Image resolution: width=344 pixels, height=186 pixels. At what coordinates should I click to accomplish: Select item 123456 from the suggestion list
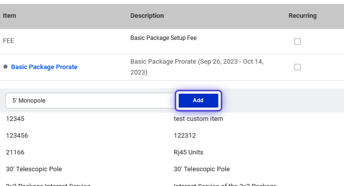point(172,136)
